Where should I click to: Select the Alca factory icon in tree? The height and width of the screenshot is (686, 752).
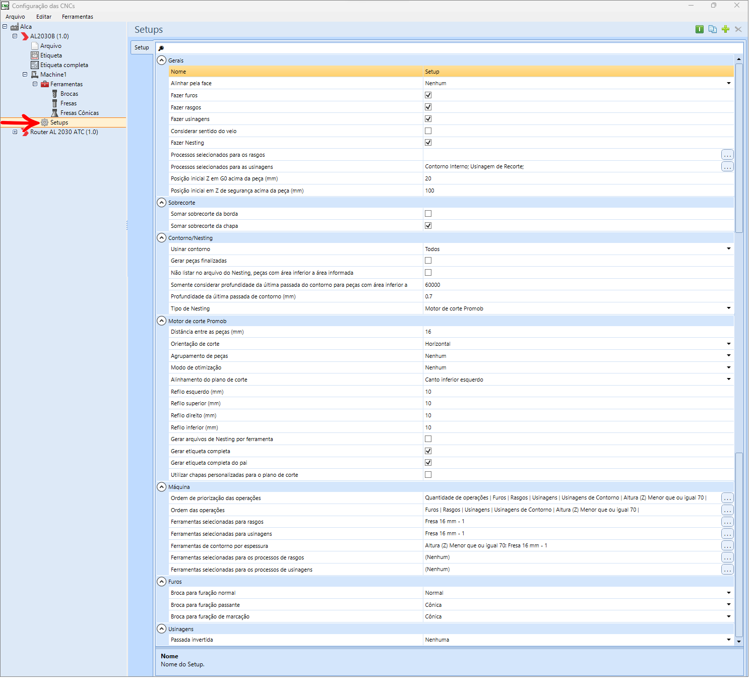[x=15, y=27]
